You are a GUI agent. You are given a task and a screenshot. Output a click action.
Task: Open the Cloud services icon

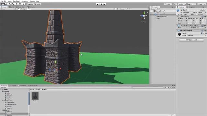[175, 4]
